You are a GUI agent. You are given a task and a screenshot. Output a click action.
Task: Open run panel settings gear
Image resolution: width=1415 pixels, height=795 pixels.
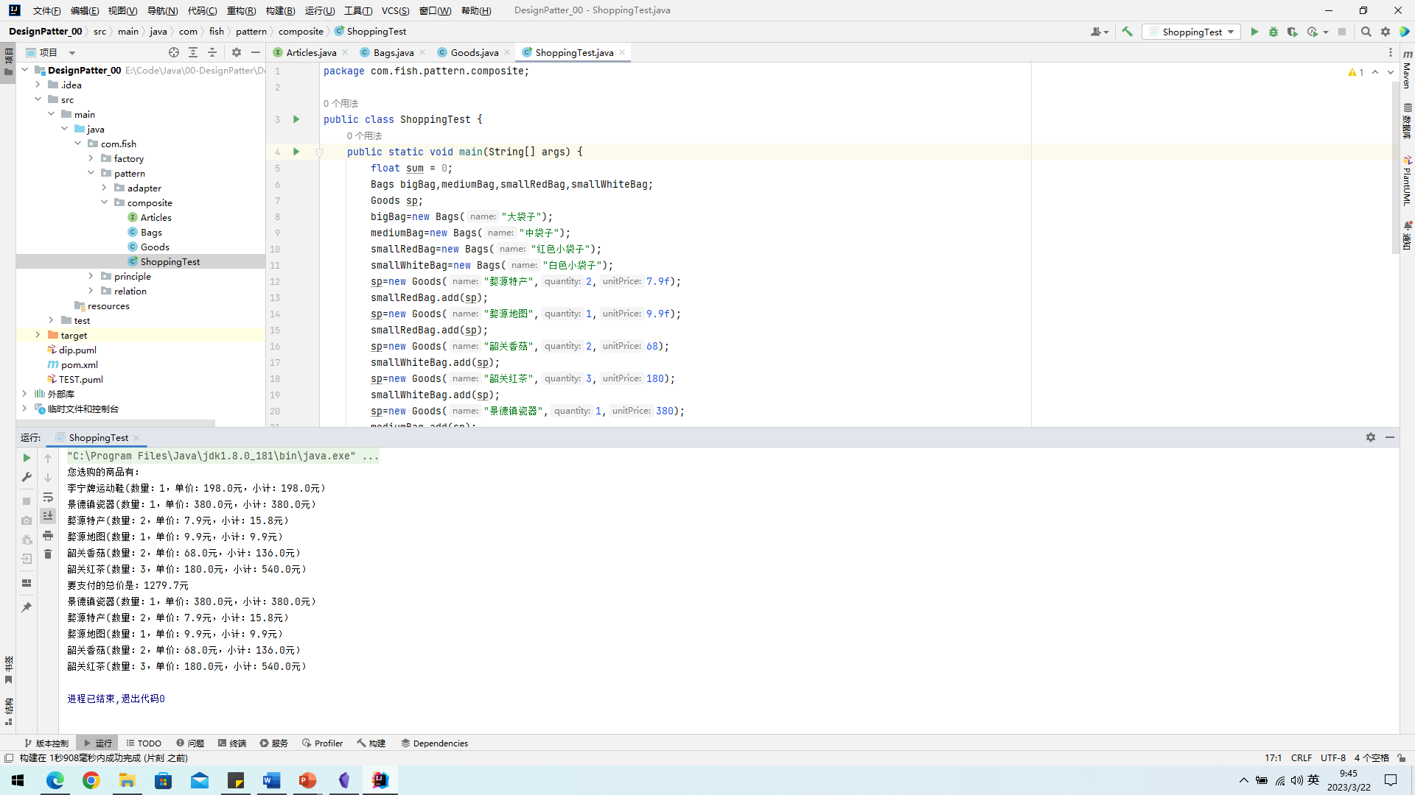pos(1371,437)
